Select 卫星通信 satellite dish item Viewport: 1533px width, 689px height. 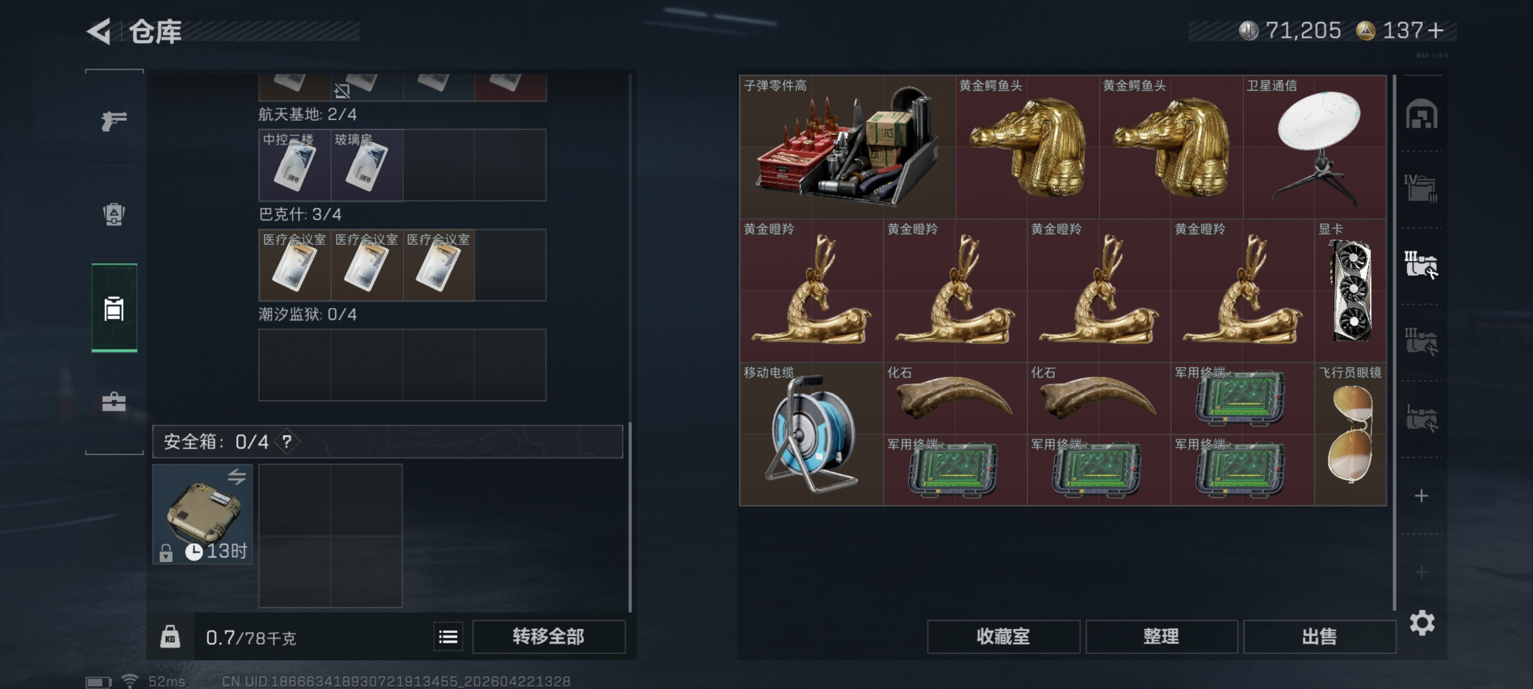pyautogui.click(x=1315, y=147)
